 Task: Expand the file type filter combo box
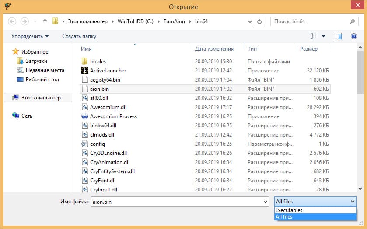coord(353,202)
